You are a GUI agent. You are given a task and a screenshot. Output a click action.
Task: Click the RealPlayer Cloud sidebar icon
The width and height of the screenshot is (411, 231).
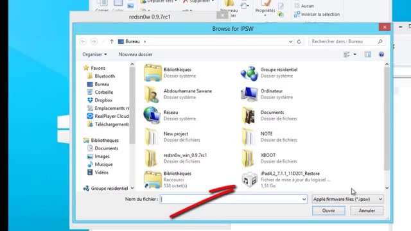pyautogui.click(x=90, y=116)
